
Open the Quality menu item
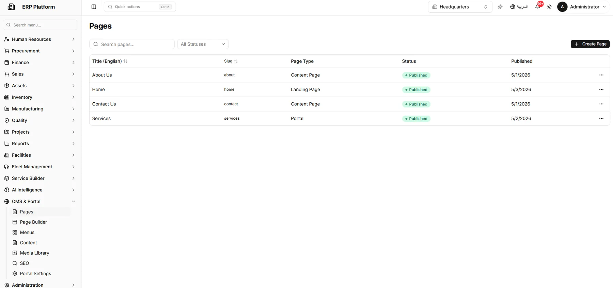(x=41, y=120)
